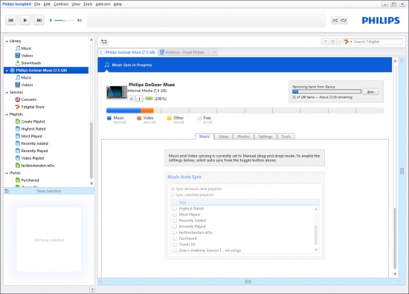Open the view options dropdown arrow
The width and height of the screenshot is (409, 294).
click(x=340, y=42)
